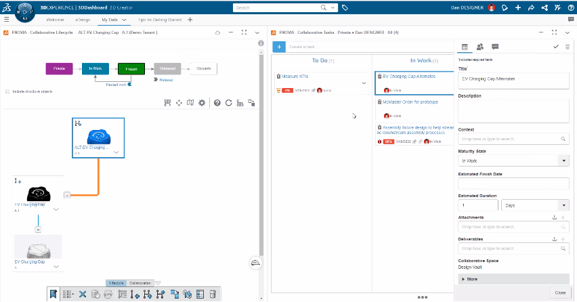The height and width of the screenshot is (302, 577).
Task: Click the Frozen lifecycle state
Action: tap(131, 68)
